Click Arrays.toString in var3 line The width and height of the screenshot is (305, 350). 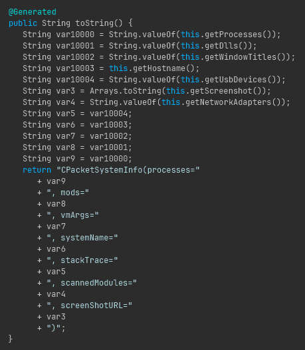126,91
